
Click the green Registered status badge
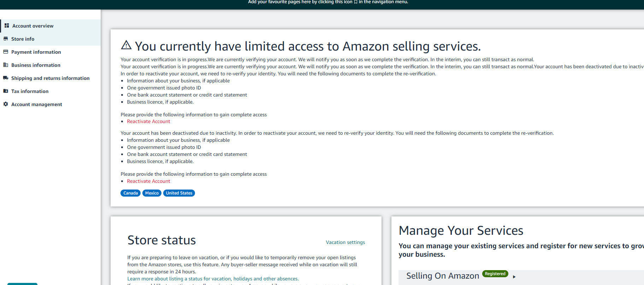pyautogui.click(x=495, y=274)
